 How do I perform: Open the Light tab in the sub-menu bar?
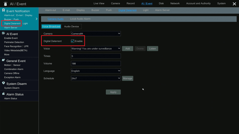[146, 10]
